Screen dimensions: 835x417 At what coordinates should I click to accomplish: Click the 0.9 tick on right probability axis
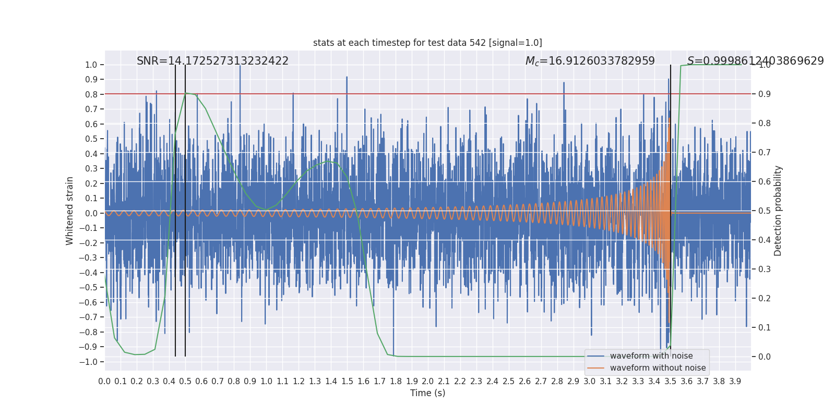[x=765, y=94]
